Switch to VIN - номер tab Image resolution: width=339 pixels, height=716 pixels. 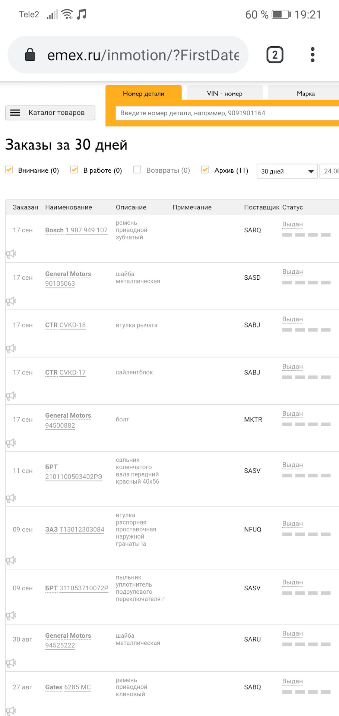pos(225,94)
